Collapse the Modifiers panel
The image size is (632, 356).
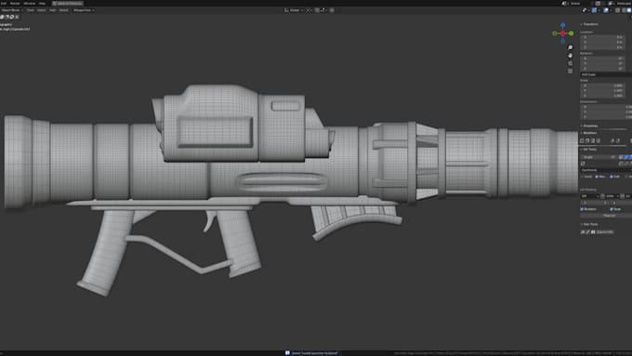tap(589, 133)
